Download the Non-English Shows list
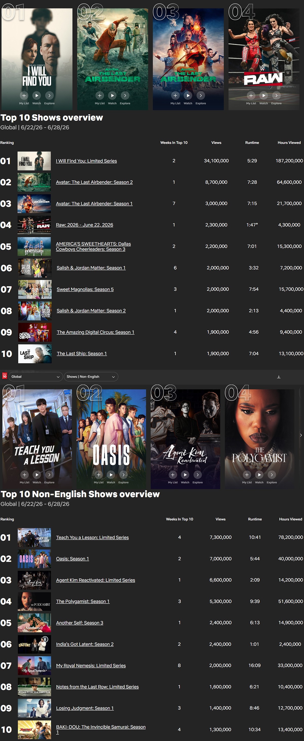The image size is (304, 741). (x=279, y=377)
